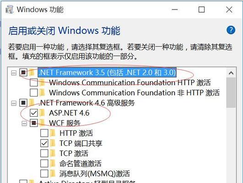243x183 pixels.
Task: Enable the HTTP 激活 checkbox under WCF
Action: [44, 133]
